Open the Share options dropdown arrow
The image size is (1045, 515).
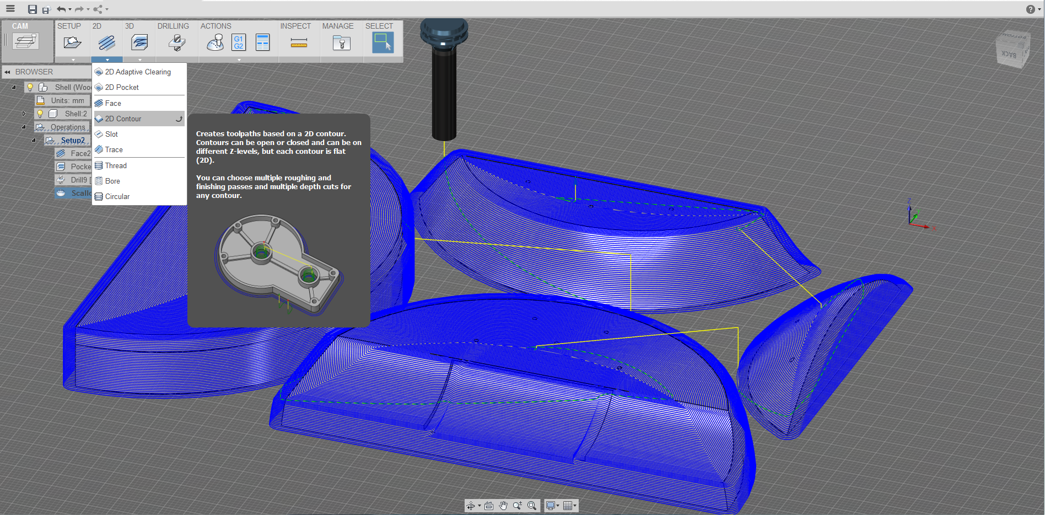click(106, 9)
